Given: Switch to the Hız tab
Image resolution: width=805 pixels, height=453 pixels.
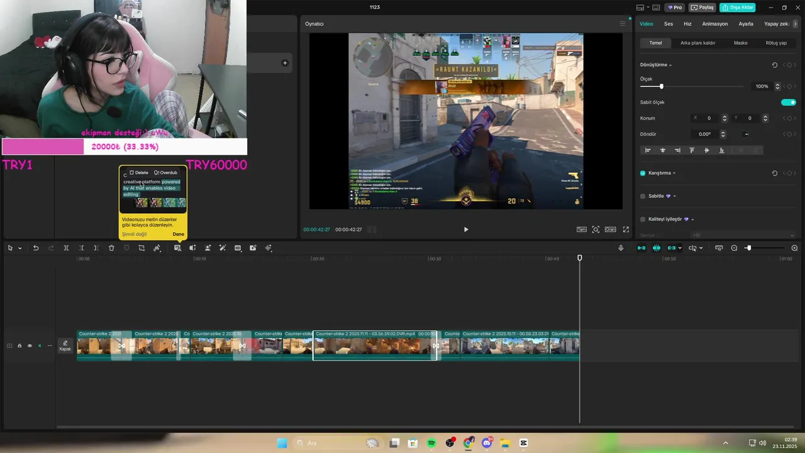Looking at the screenshot, I should point(687,24).
